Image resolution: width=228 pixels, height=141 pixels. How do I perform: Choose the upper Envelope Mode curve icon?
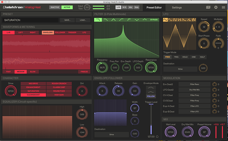click(x=151, y=88)
